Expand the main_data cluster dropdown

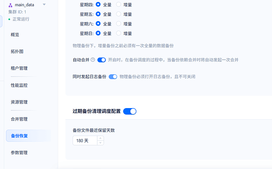[x=44, y=5]
